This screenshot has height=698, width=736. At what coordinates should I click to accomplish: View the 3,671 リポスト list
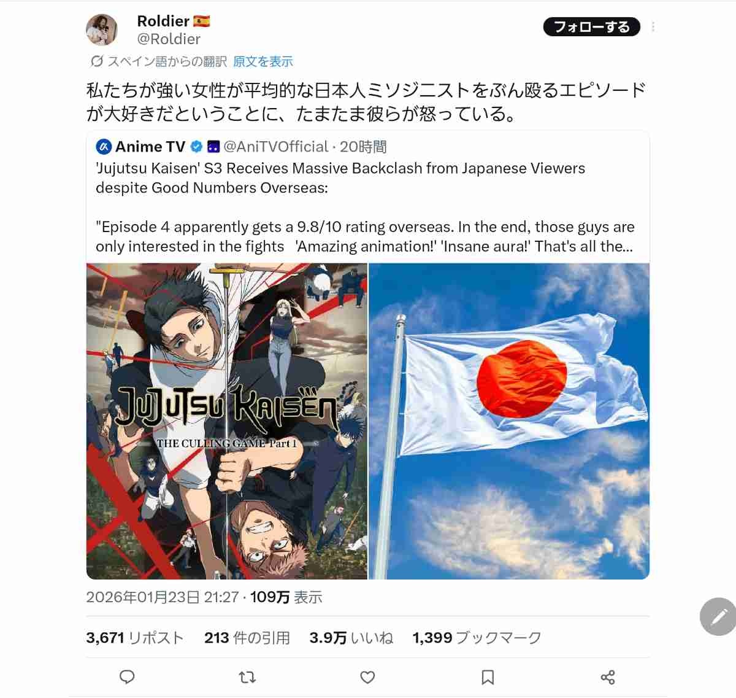(135, 638)
